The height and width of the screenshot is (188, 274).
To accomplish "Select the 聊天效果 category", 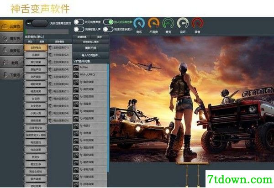I will tap(36, 179).
